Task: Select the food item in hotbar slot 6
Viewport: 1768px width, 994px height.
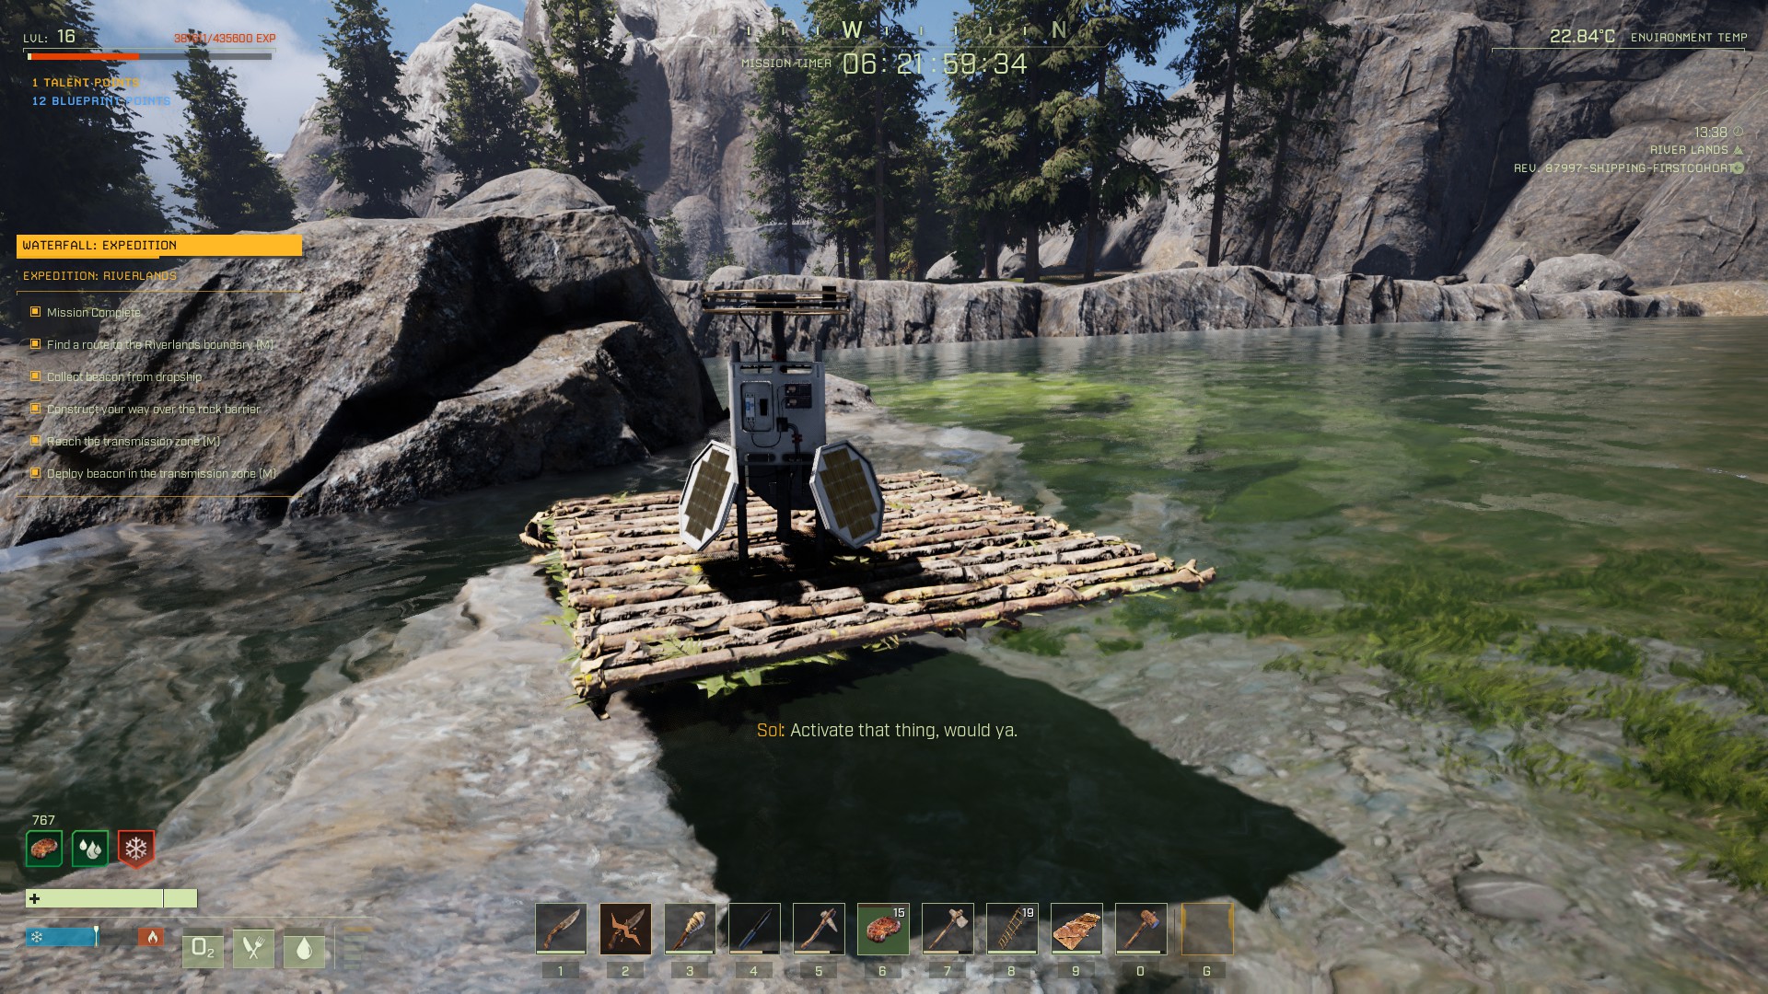Action: [x=881, y=929]
